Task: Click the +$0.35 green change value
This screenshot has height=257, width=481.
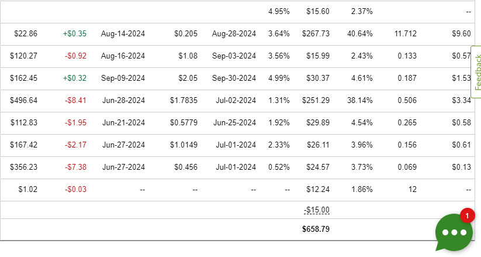Action: 75,33
